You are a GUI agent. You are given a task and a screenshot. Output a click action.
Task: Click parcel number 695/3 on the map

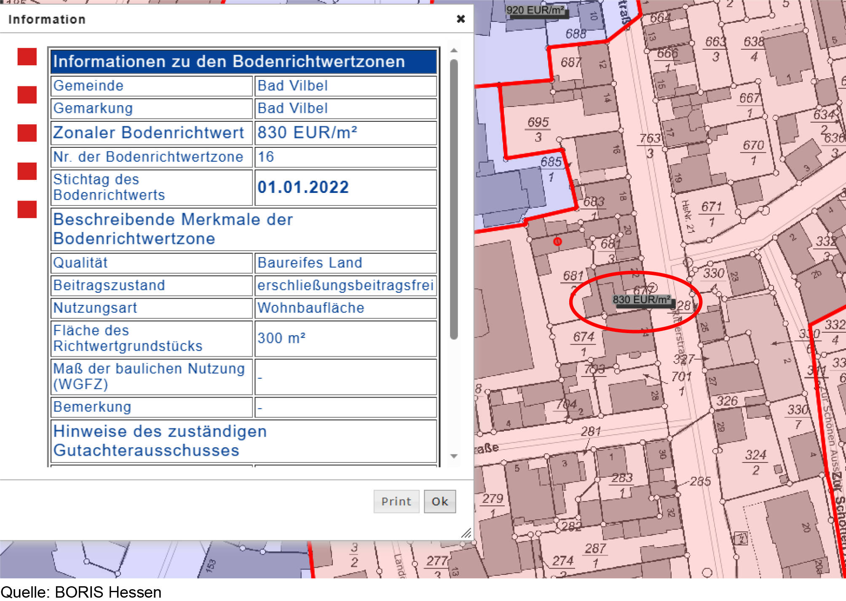538,129
